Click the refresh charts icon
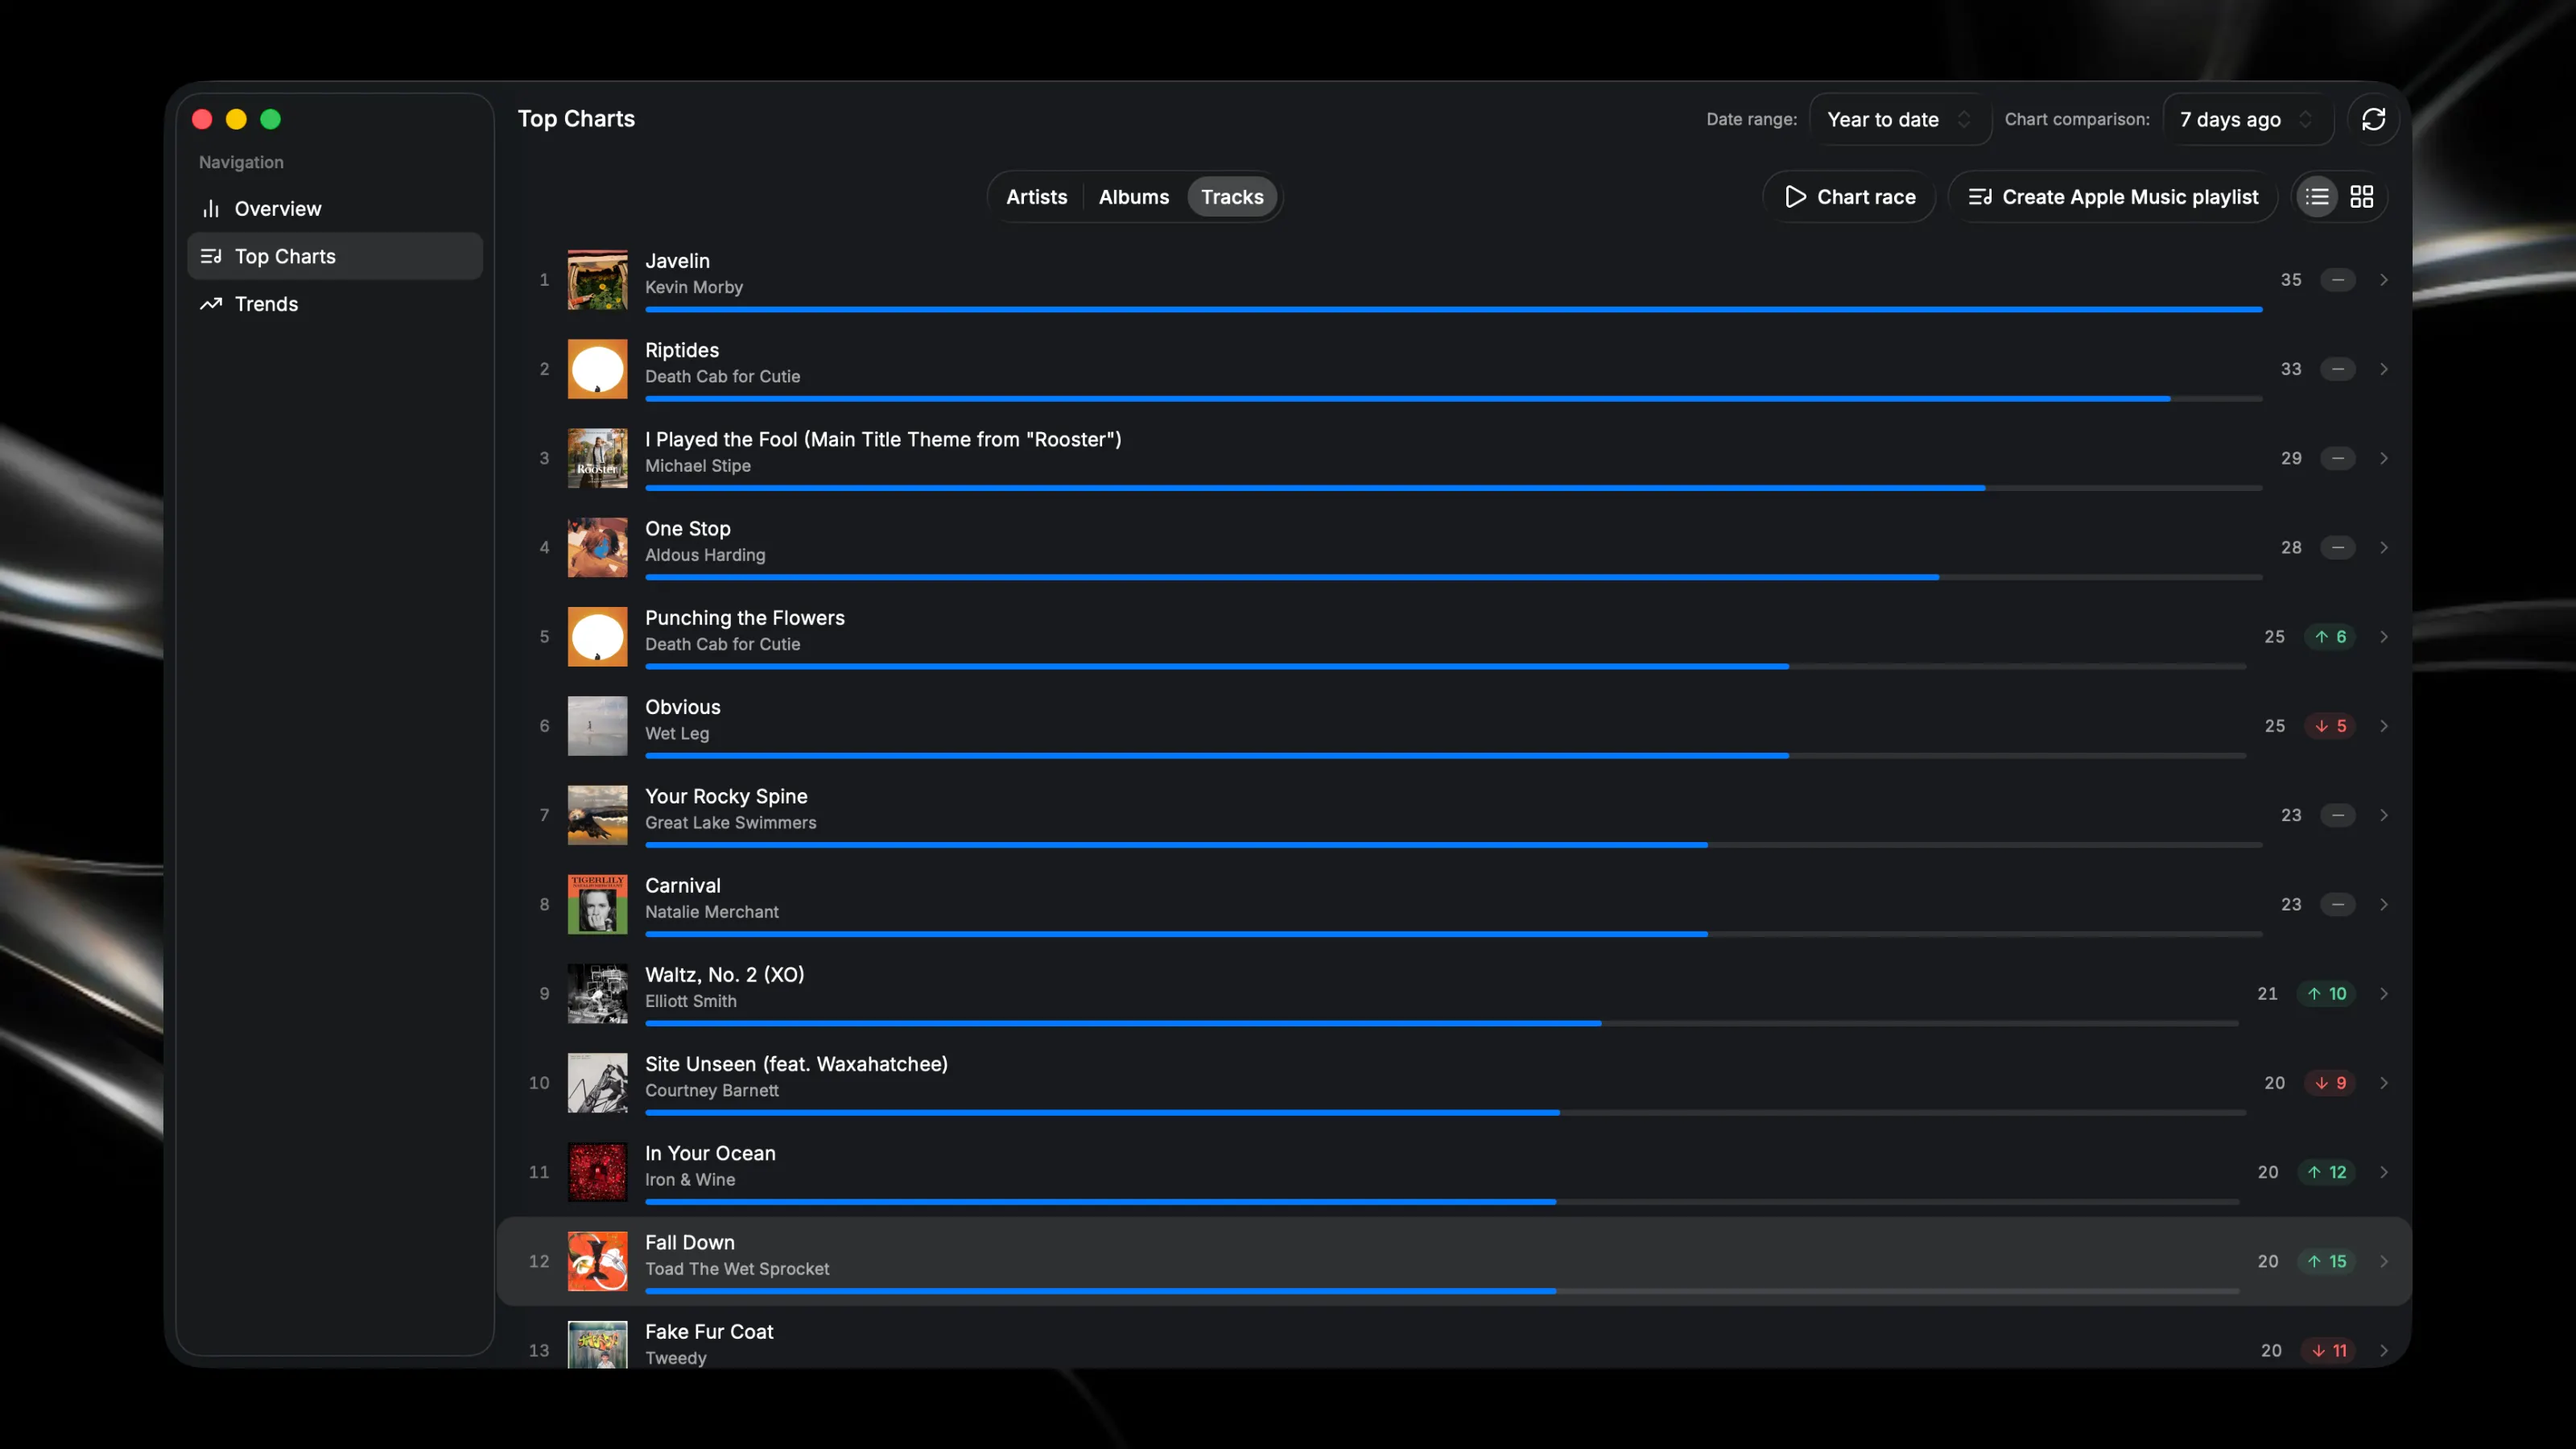Viewport: 2576px width, 1449px height. (x=2373, y=119)
